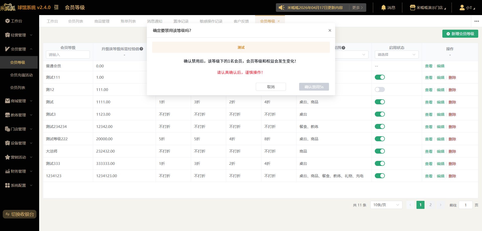Click the 会员等级 请输入 filter input
482x231 pixels.
[68, 55]
